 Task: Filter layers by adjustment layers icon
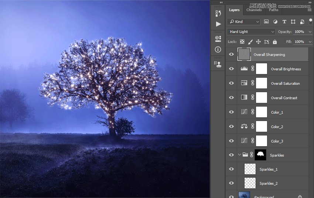click(x=275, y=22)
